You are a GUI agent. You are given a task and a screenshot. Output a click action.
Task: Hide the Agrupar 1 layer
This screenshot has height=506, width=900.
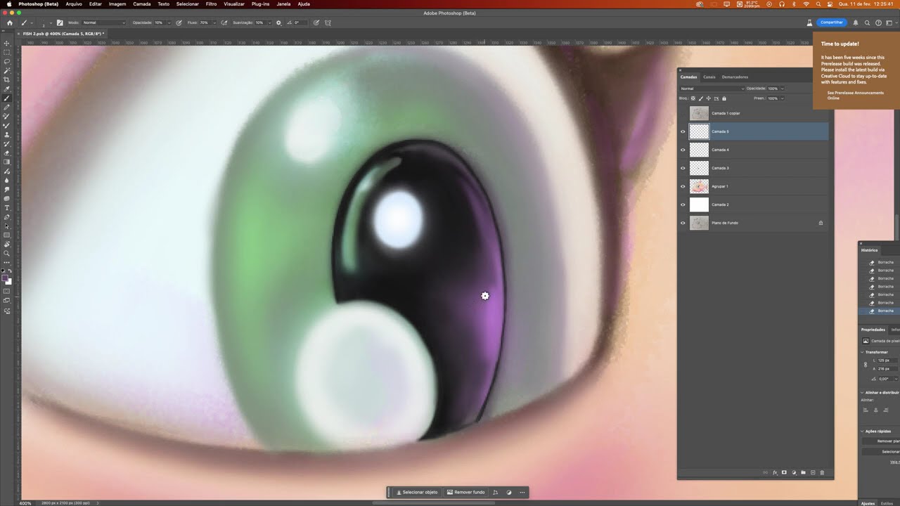683,186
